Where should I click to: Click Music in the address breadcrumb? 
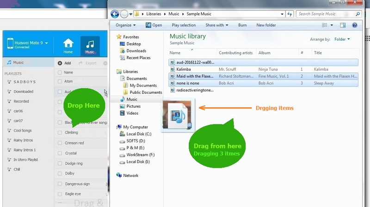tap(174, 14)
